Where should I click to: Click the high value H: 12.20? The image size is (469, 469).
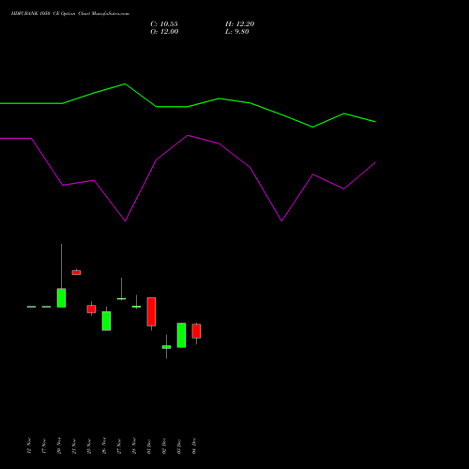240,24
